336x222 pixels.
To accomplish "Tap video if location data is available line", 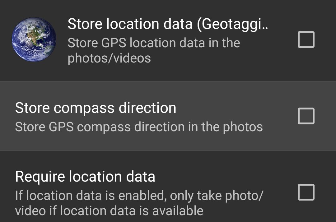I will [x=109, y=211].
